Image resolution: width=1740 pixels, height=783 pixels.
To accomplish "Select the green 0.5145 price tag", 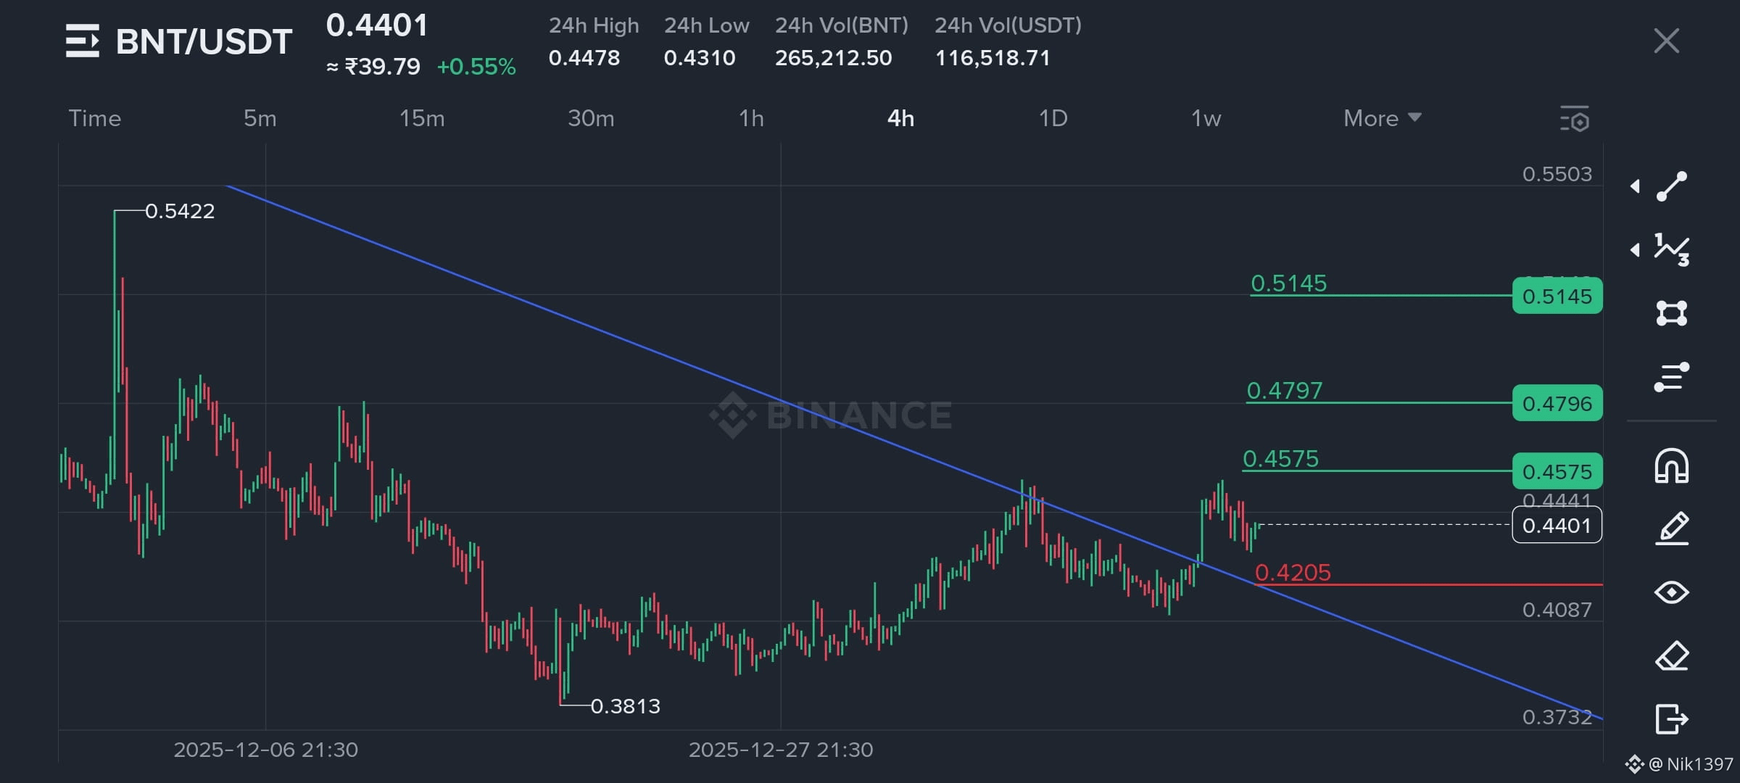I will click(1557, 296).
